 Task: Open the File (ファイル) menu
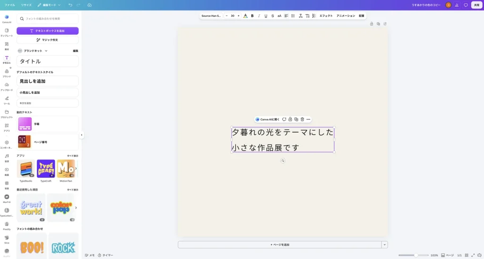(x=9, y=5)
